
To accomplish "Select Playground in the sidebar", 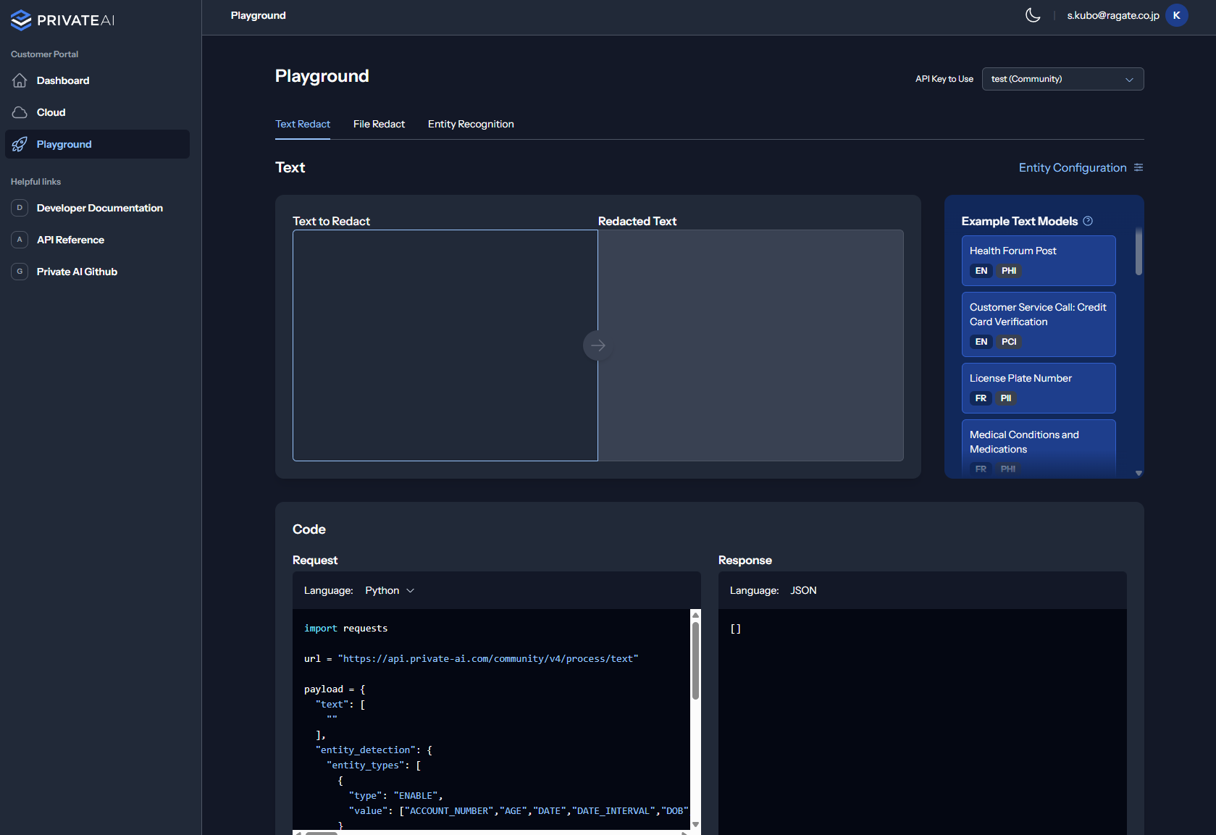I will (x=97, y=144).
